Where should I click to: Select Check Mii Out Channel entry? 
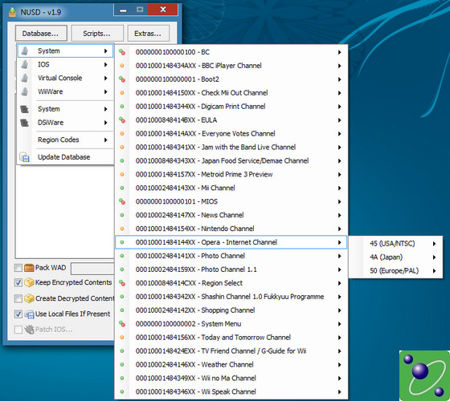[231, 93]
